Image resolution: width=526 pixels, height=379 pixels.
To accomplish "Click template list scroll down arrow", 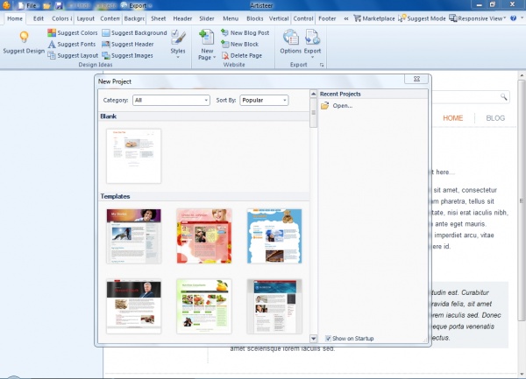I will [313, 339].
